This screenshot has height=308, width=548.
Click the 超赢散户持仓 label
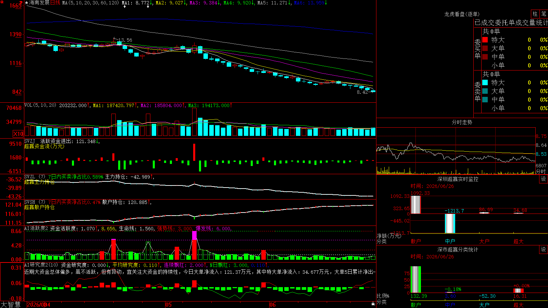[x=39, y=207]
